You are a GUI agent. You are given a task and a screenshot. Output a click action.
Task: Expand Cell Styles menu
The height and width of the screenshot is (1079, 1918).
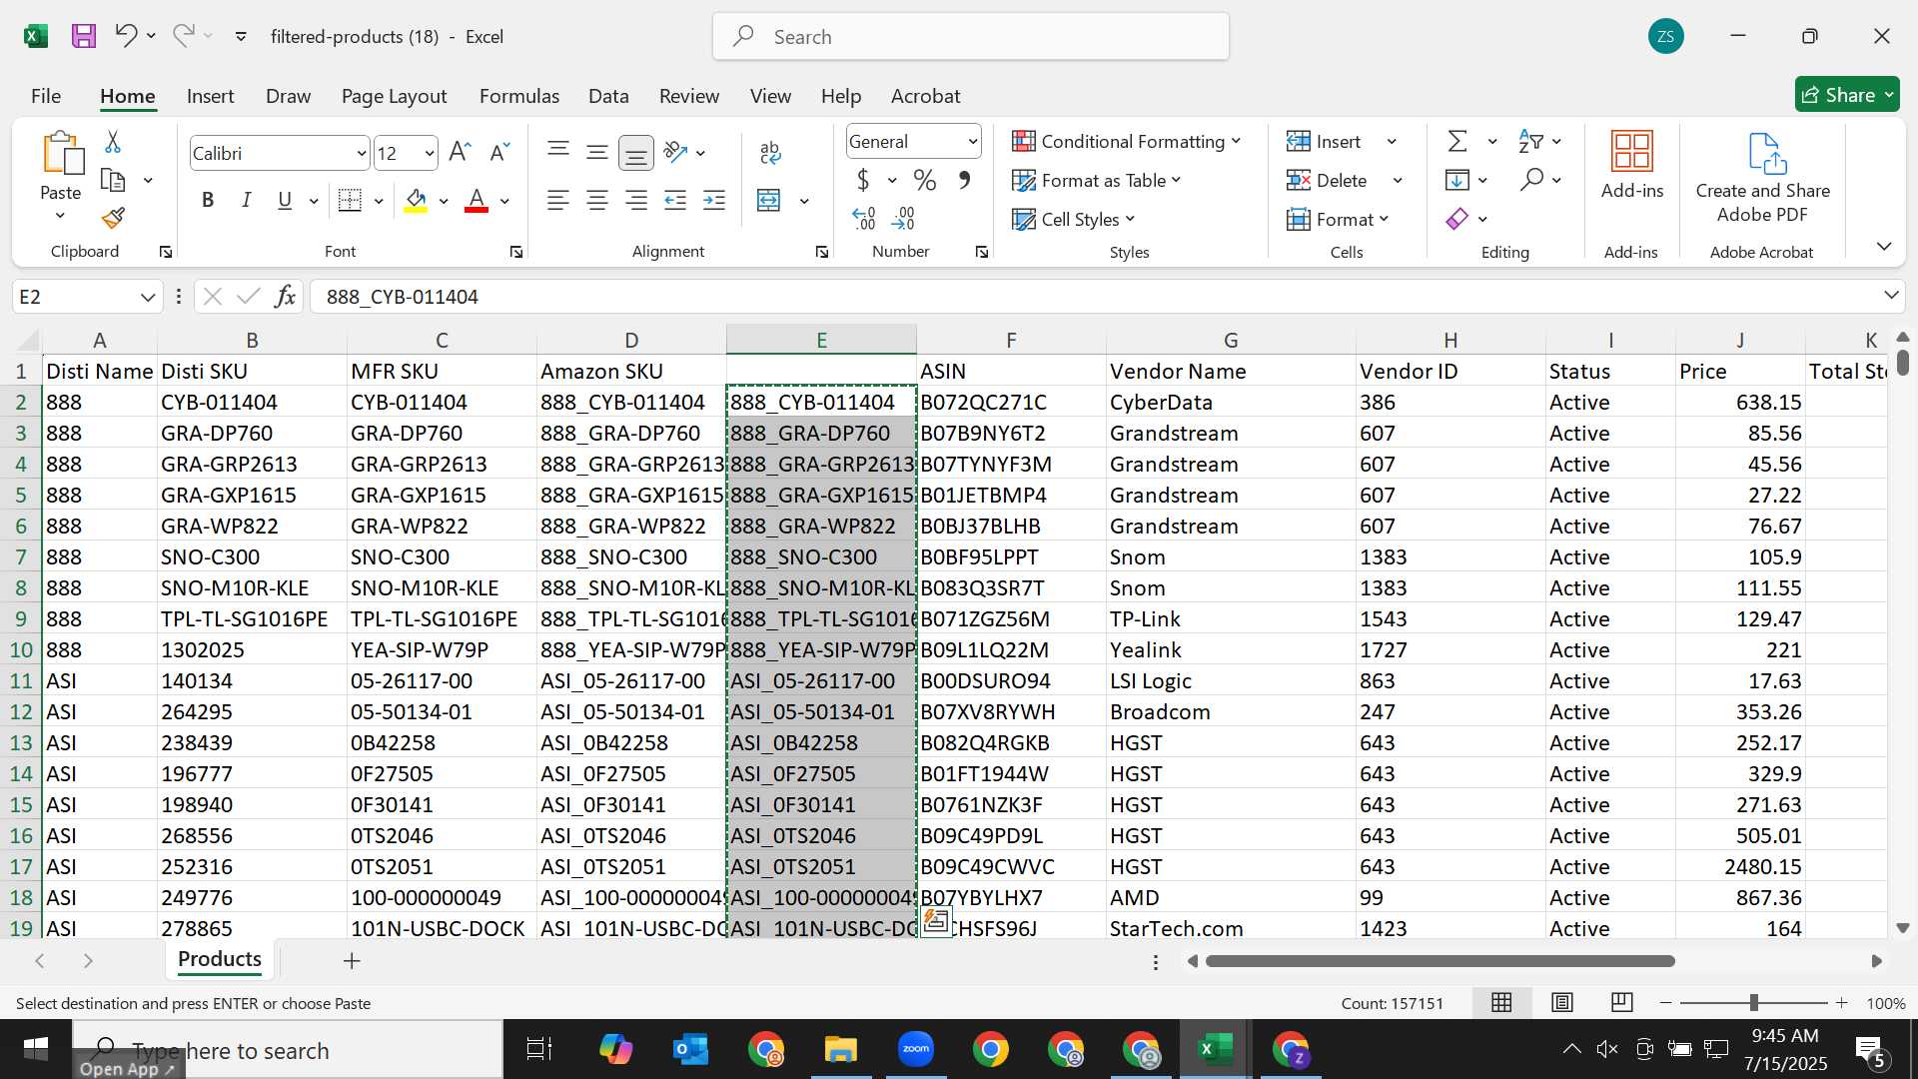[1074, 219]
